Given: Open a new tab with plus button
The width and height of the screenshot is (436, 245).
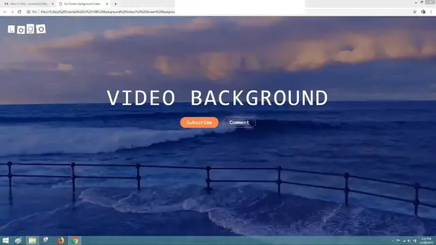Looking at the screenshot, I should coord(115,4).
